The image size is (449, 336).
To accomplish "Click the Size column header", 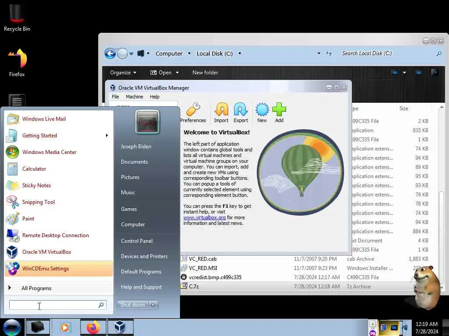I will [404, 108].
